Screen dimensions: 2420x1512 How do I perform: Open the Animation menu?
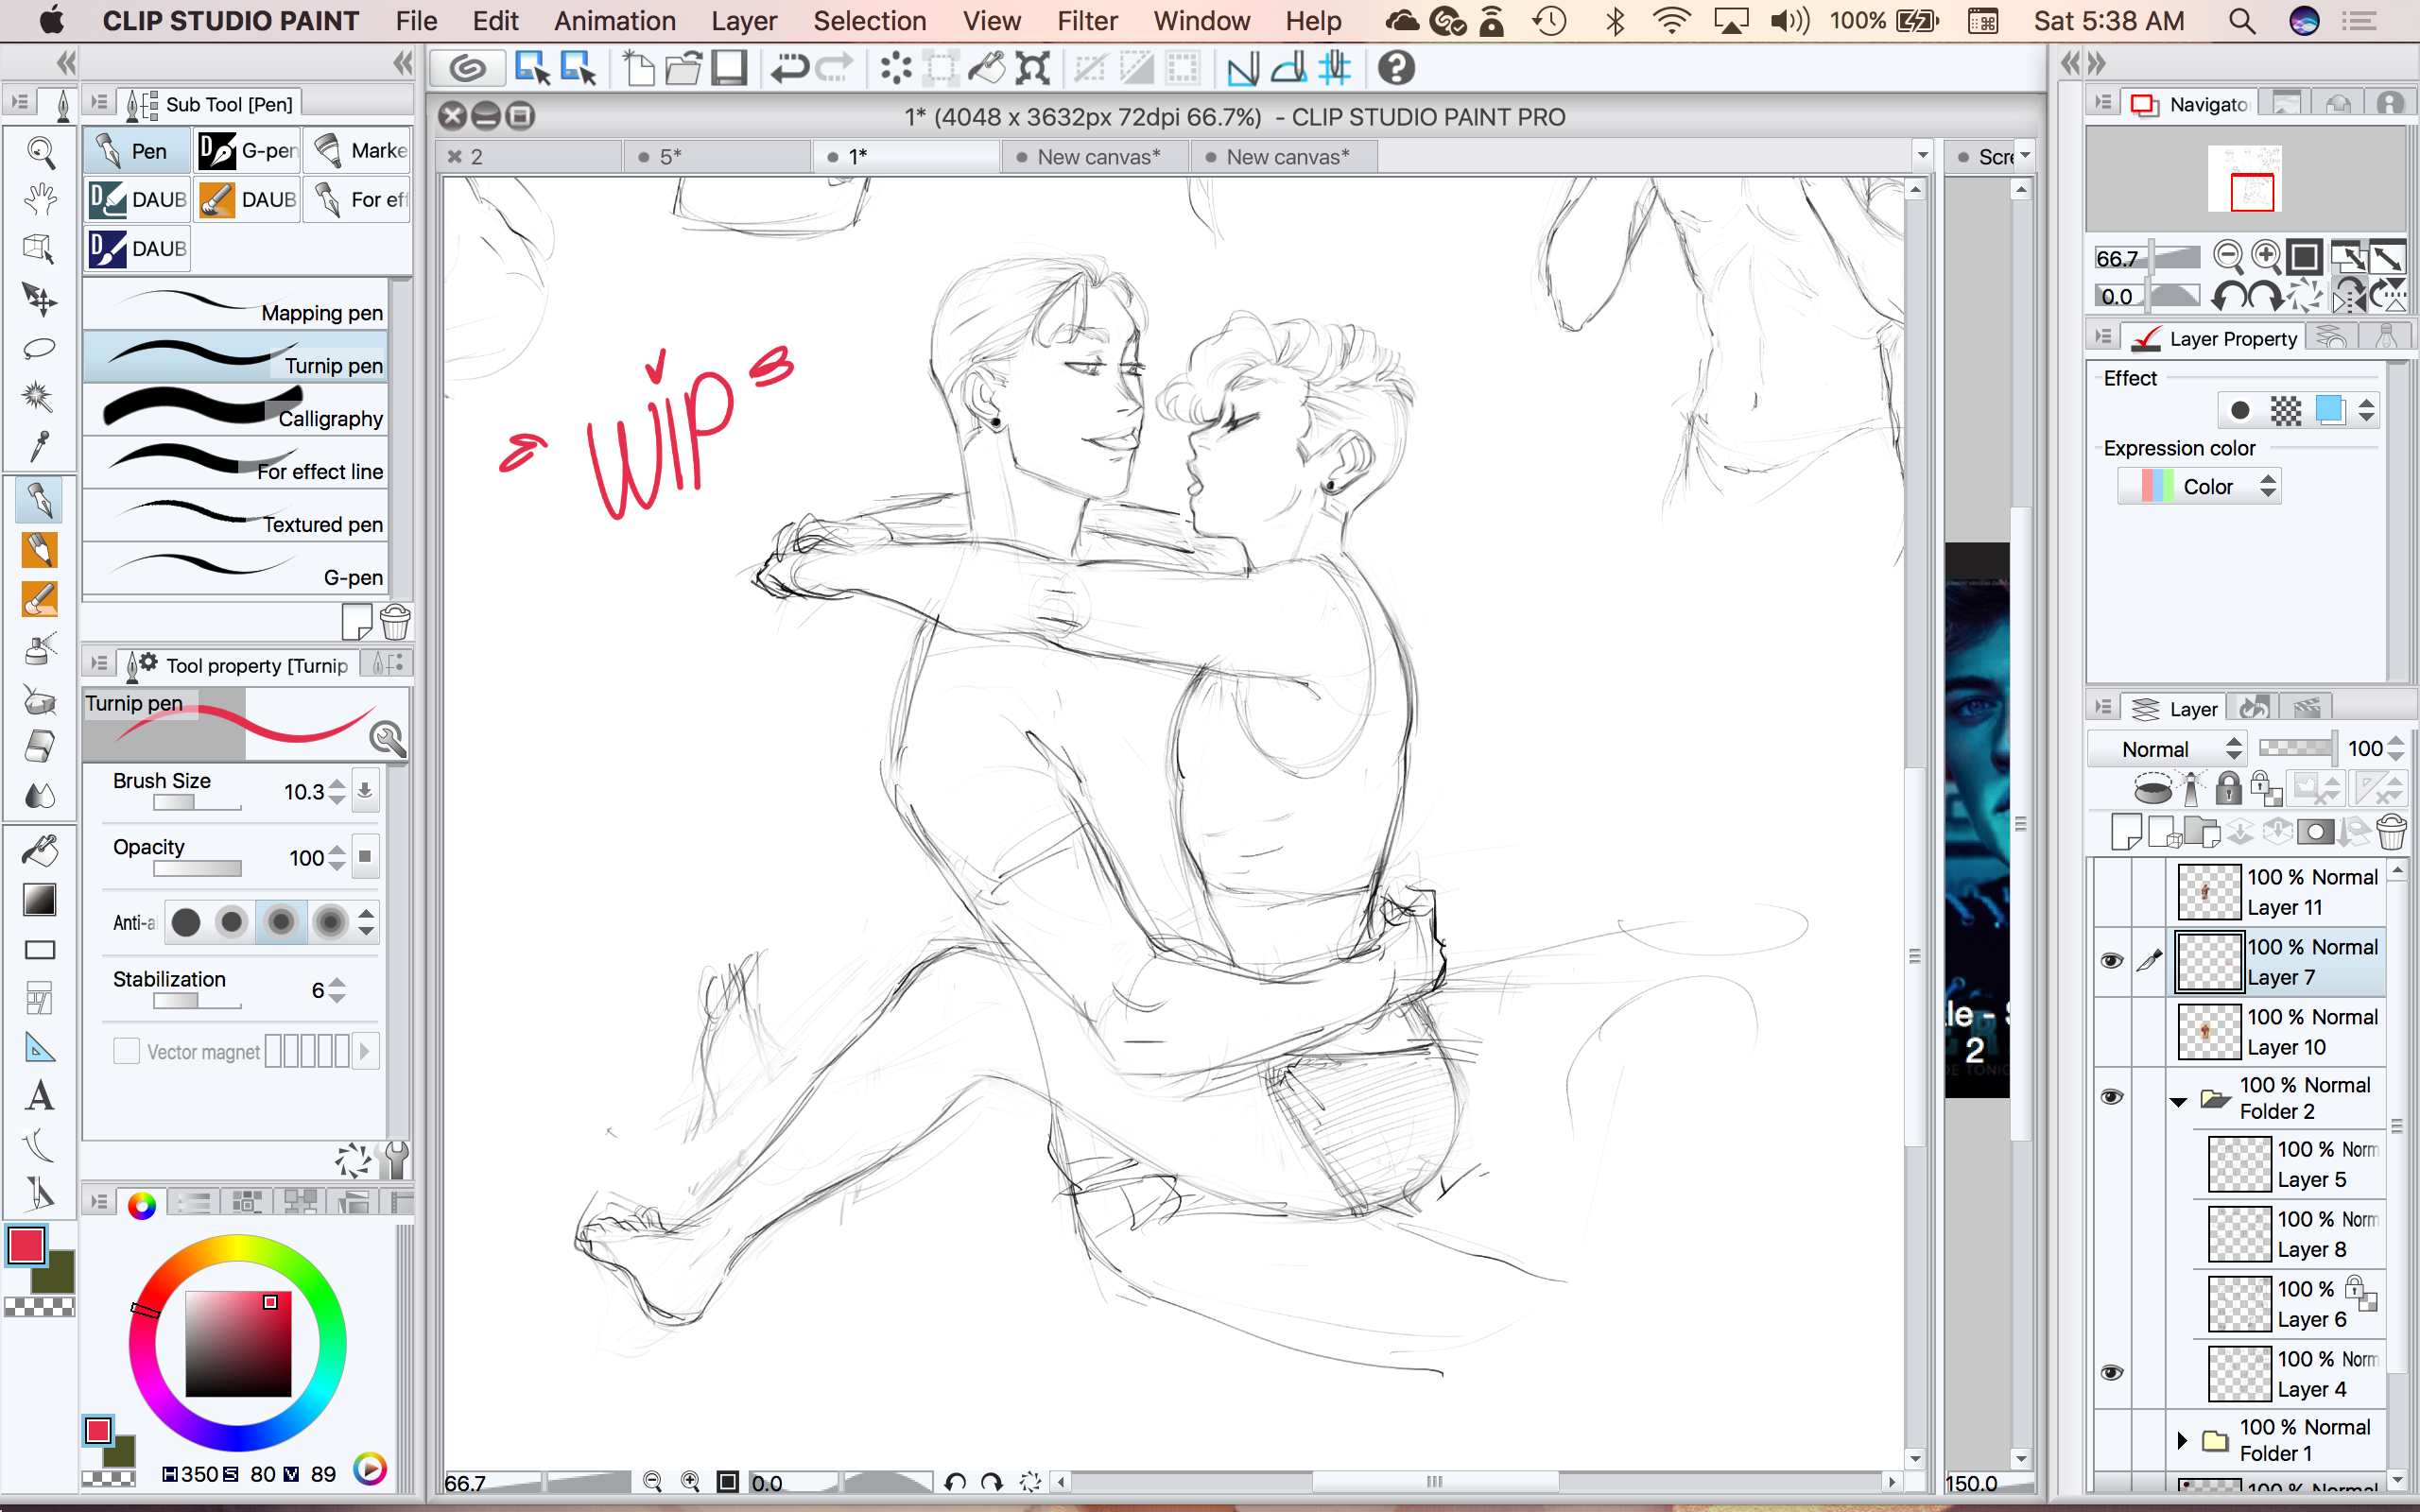click(x=615, y=20)
